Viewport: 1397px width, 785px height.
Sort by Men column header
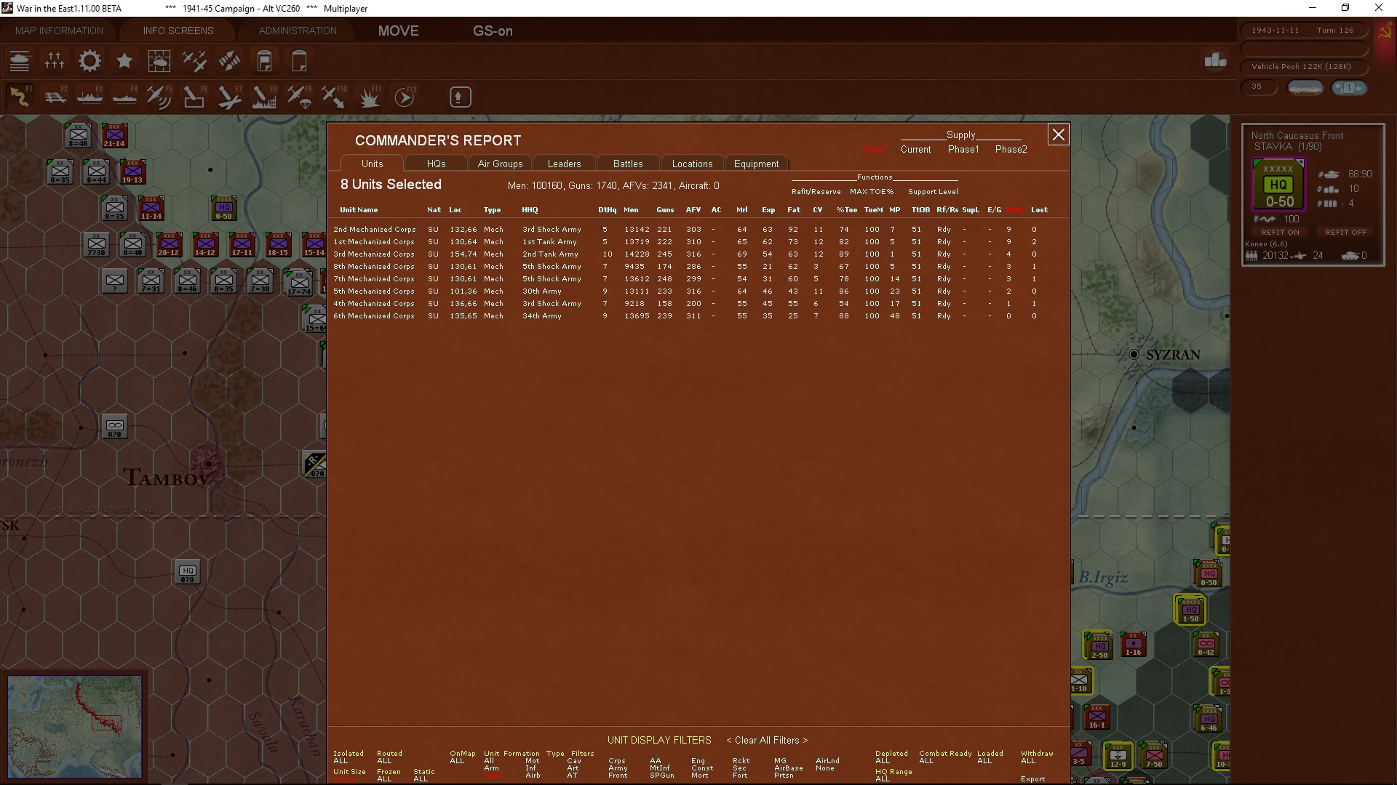click(631, 210)
